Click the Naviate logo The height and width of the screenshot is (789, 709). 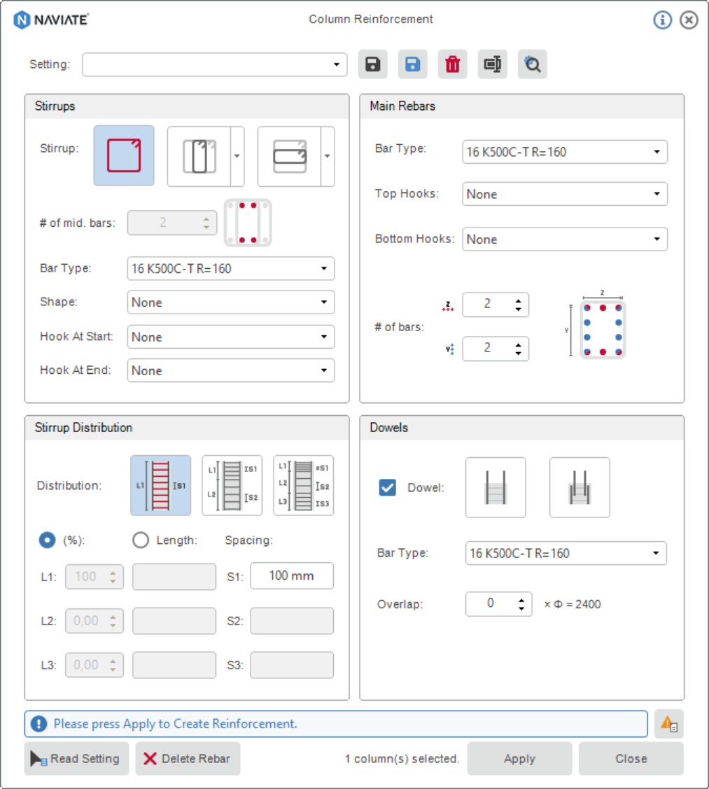click(51, 20)
